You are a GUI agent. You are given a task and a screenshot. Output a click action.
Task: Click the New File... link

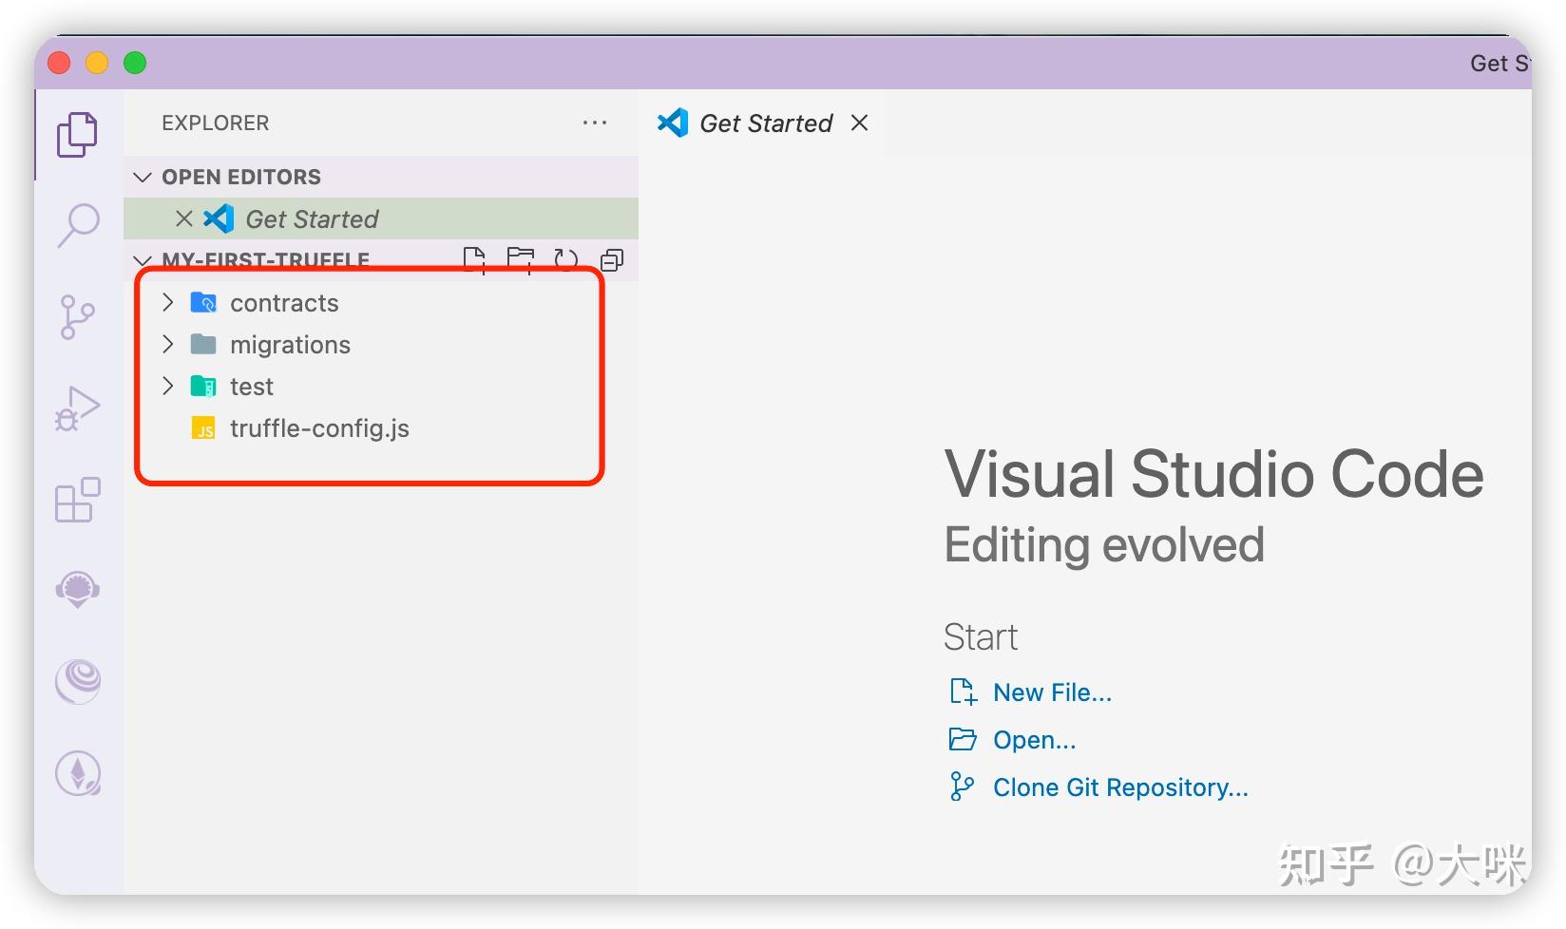tap(1052, 692)
